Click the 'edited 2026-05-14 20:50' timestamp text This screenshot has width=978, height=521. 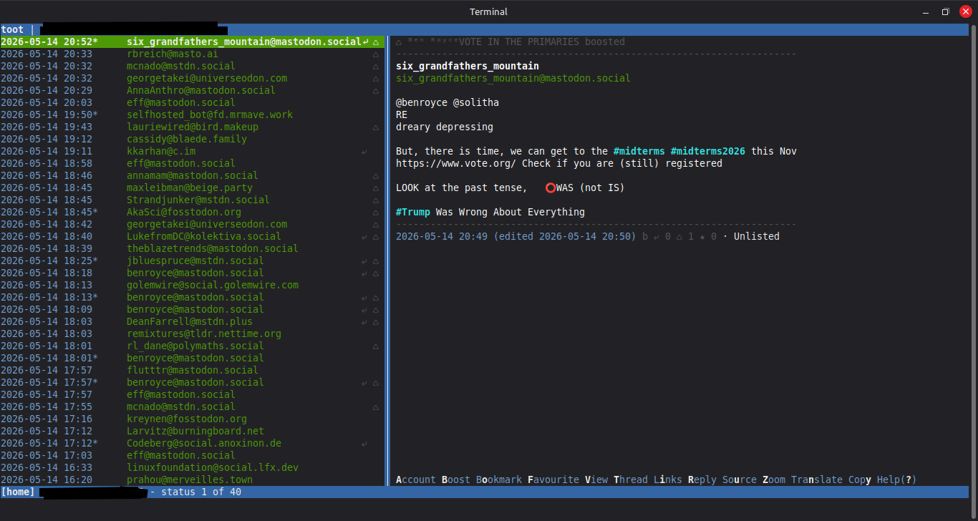[565, 236]
